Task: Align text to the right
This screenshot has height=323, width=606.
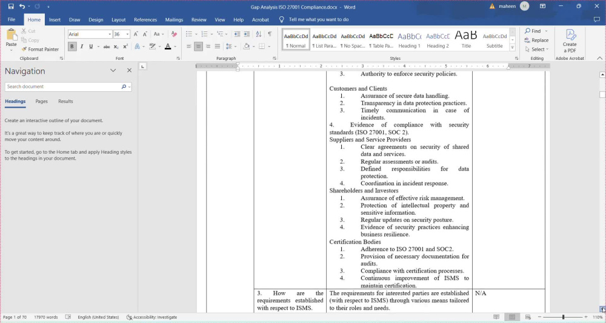Action: click(x=208, y=47)
